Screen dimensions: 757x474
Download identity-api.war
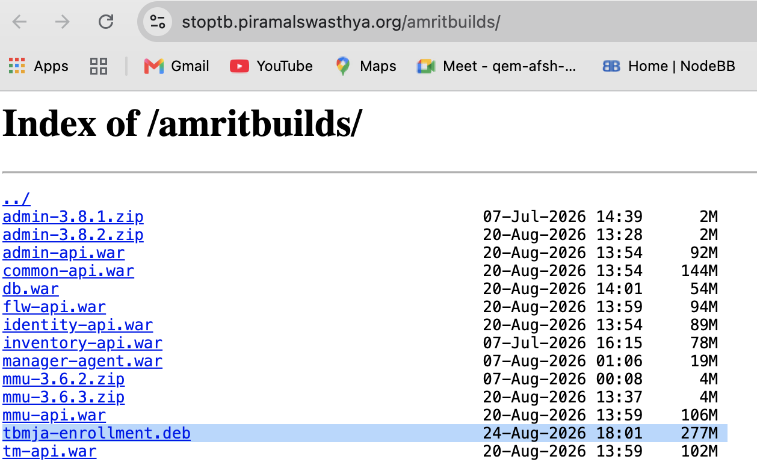[x=78, y=325]
